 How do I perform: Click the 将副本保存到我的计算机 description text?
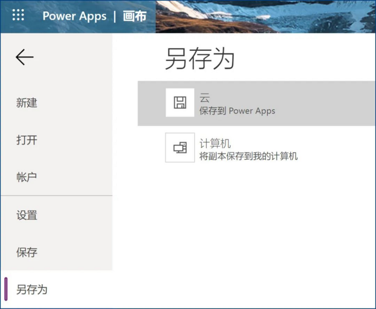pos(249,156)
